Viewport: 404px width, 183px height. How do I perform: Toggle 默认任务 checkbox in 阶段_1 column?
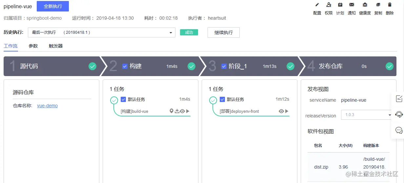click(x=222, y=99)
